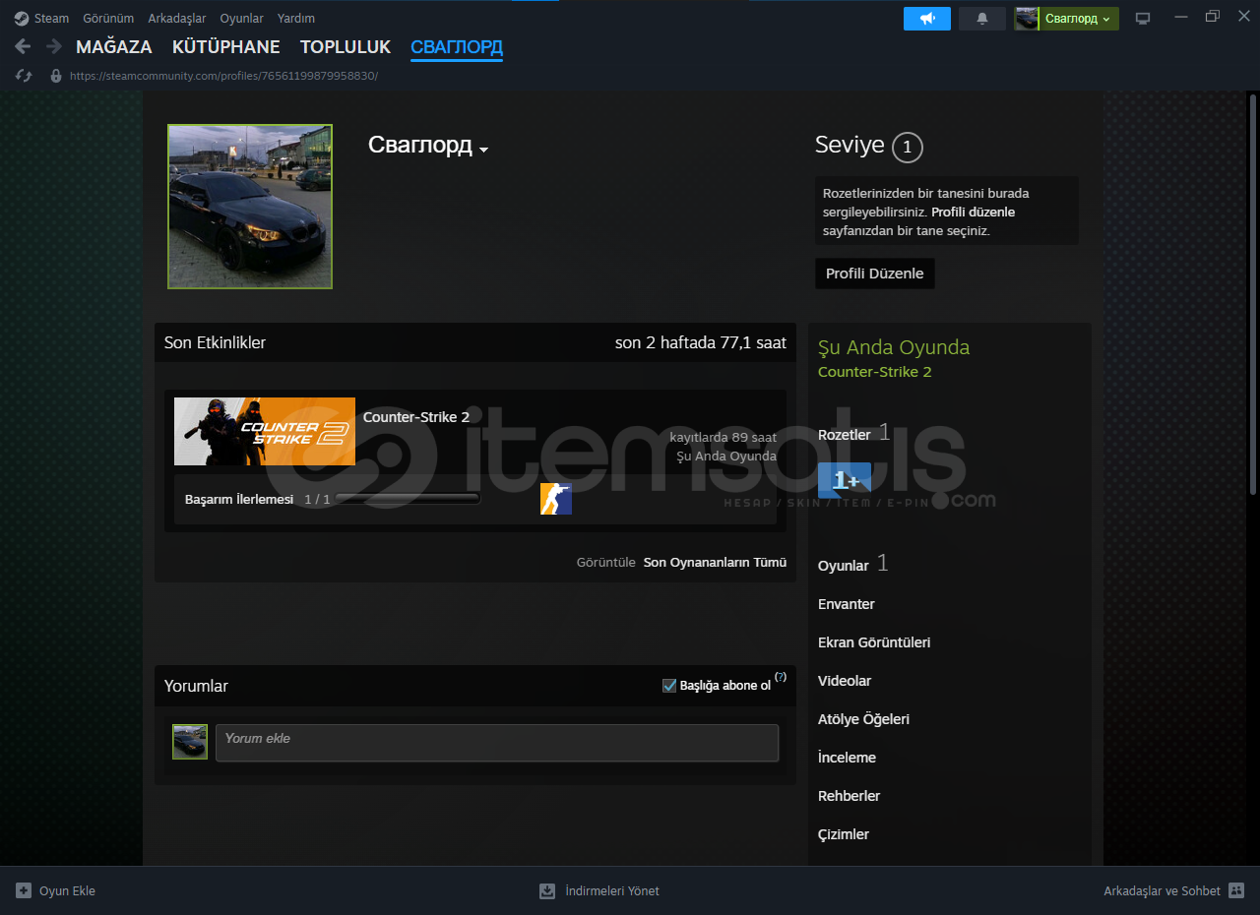This screenshot has width=1260, height=915.
Task: Click the Seviye 1 level badge
Action: coord(908,148)
